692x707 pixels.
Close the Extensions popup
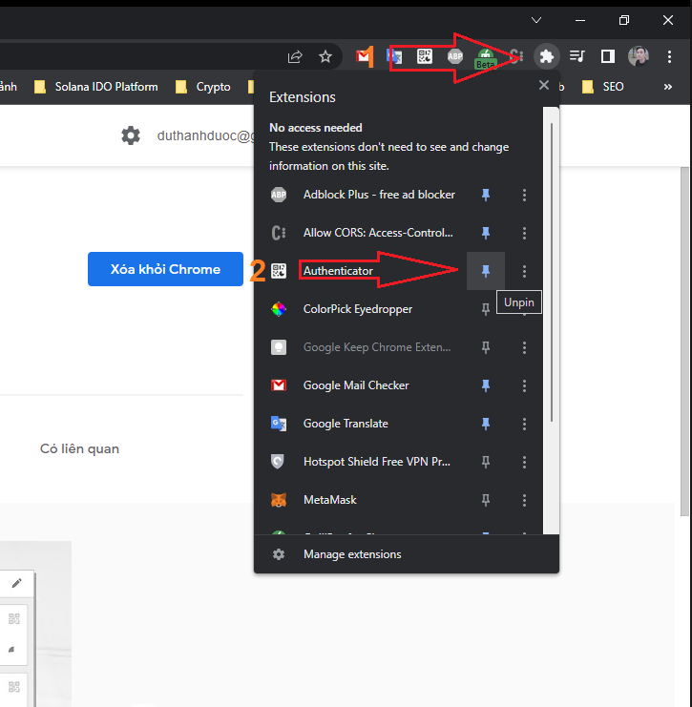click(544, 85)
